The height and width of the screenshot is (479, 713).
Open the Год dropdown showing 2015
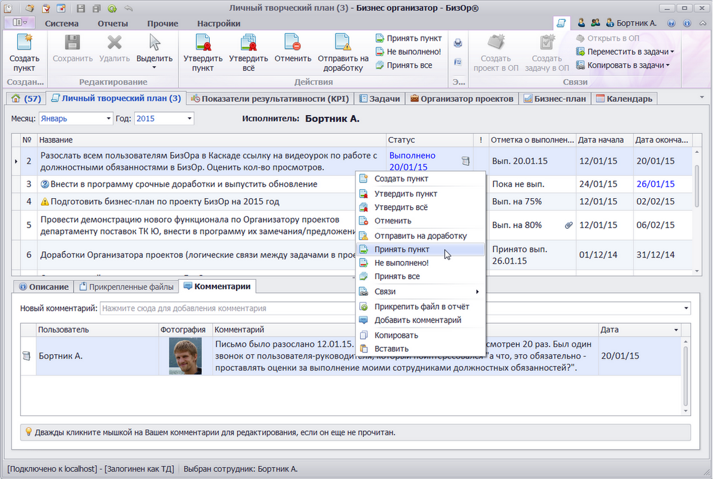coord(189,119)
